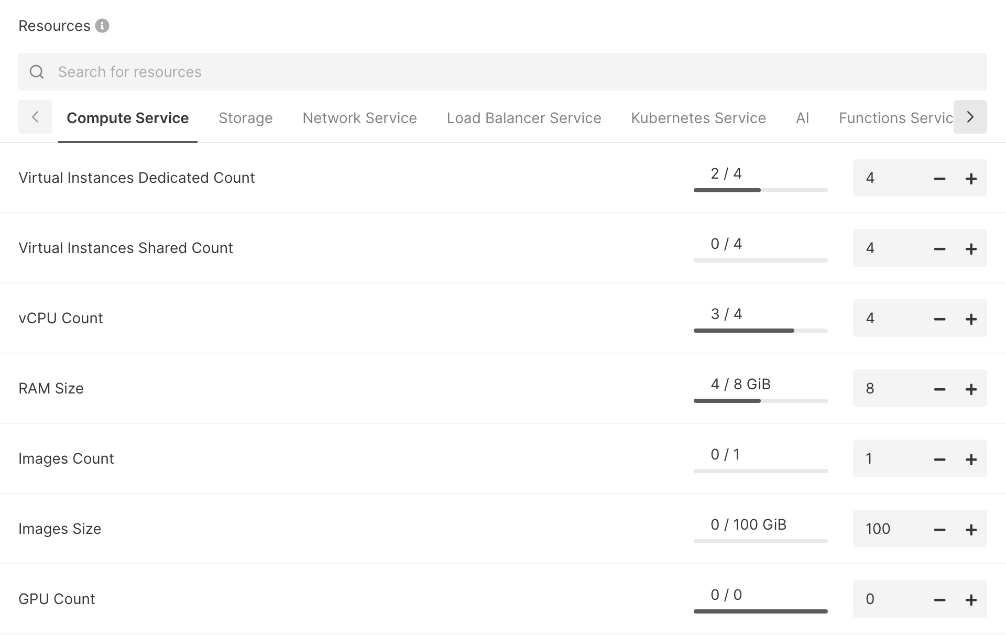Select the Compute Service tab
This screenshot has height=635, width=1006.
tap(128, 118)
